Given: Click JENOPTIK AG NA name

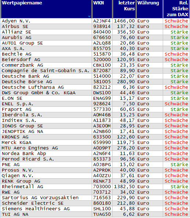Looking at the screenshot, I should tap(22, 131).
